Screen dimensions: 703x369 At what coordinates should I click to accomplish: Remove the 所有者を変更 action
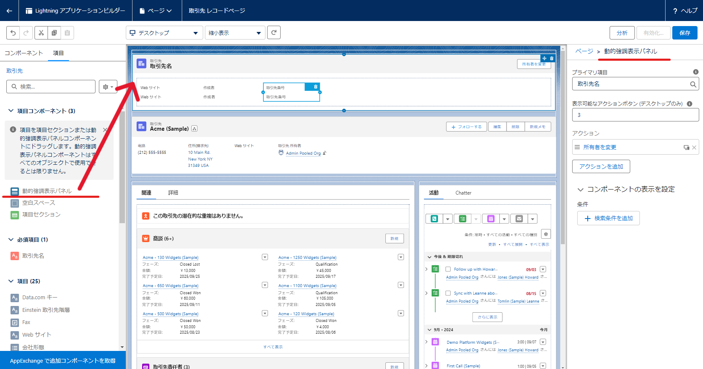click(694, 148)
